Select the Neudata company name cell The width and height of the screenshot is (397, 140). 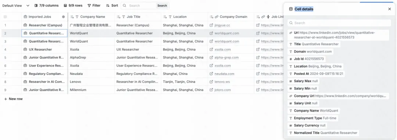(91, 74)
